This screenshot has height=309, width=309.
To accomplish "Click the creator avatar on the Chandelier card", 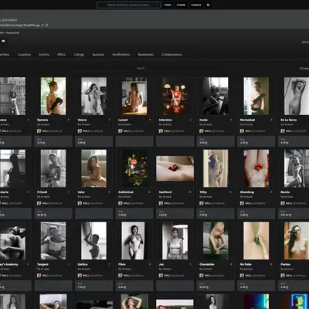I will tap(202, 276).
